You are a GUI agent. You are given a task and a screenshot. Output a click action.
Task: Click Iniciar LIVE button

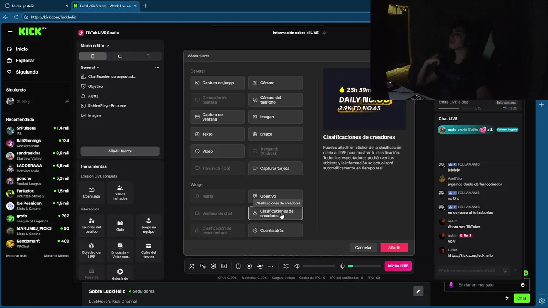pos(398,266)
